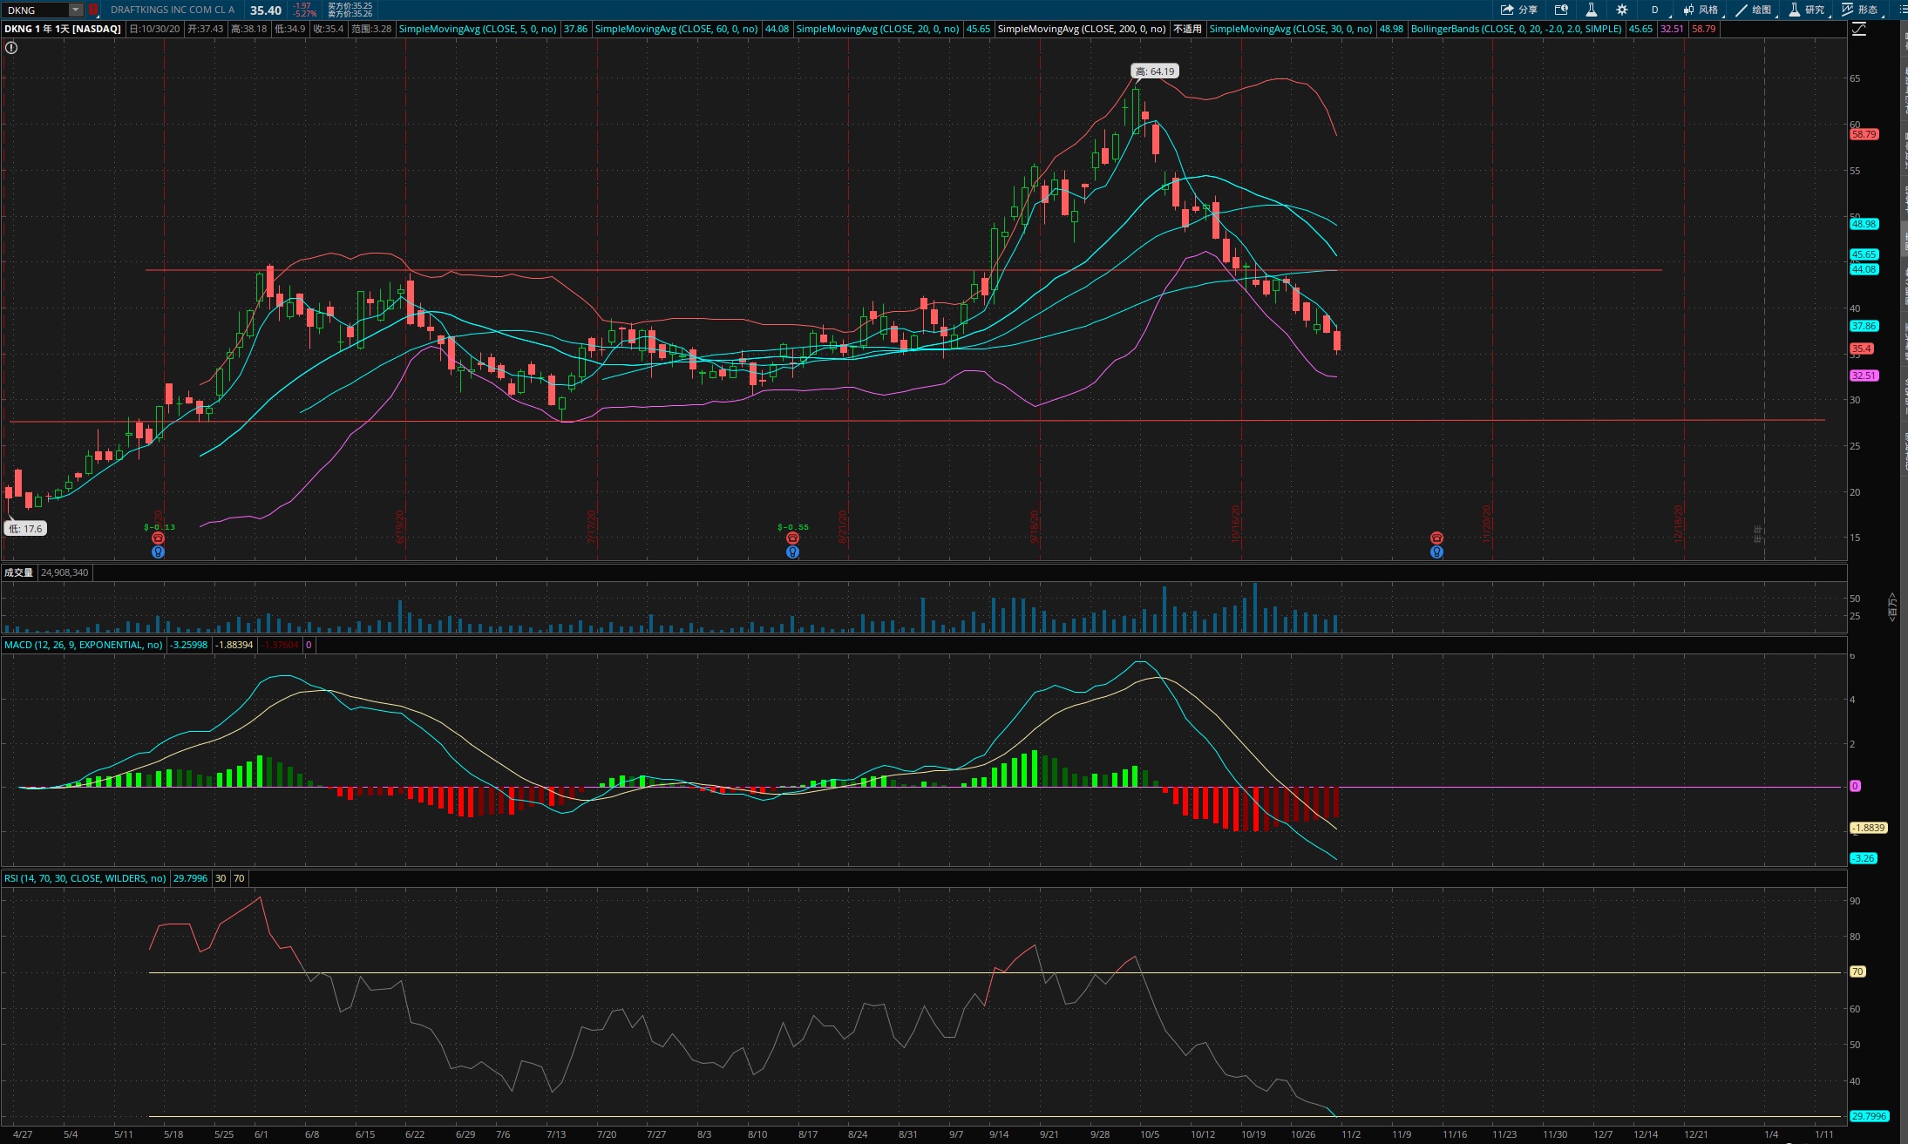The height and width of the screenshot is (1144, 1908).
Task: Click the 高: 64.19 high price bubble
Action: point(1155,71)
